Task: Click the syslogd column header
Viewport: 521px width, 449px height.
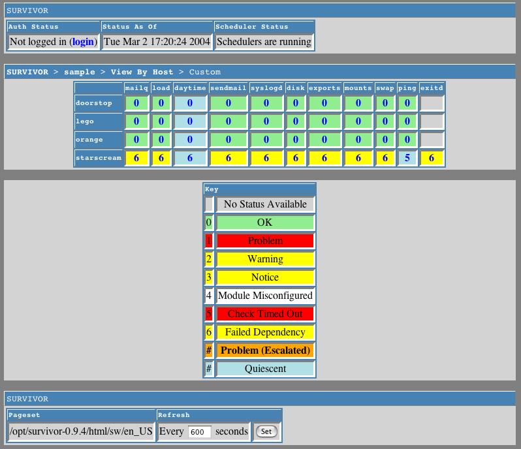Action: click(266, 88)
